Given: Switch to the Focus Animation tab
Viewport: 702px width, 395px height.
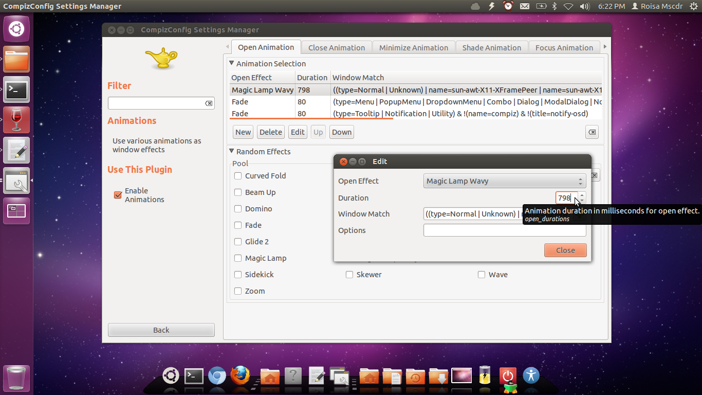Looking at the screenshot, I should click(x=564, y=48).
